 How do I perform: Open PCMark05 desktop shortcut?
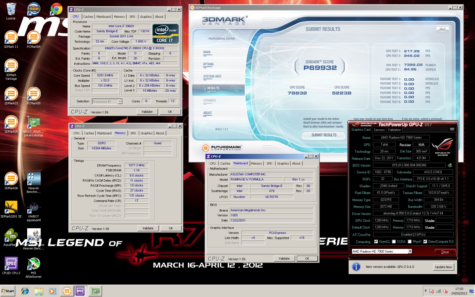[34, 96]
